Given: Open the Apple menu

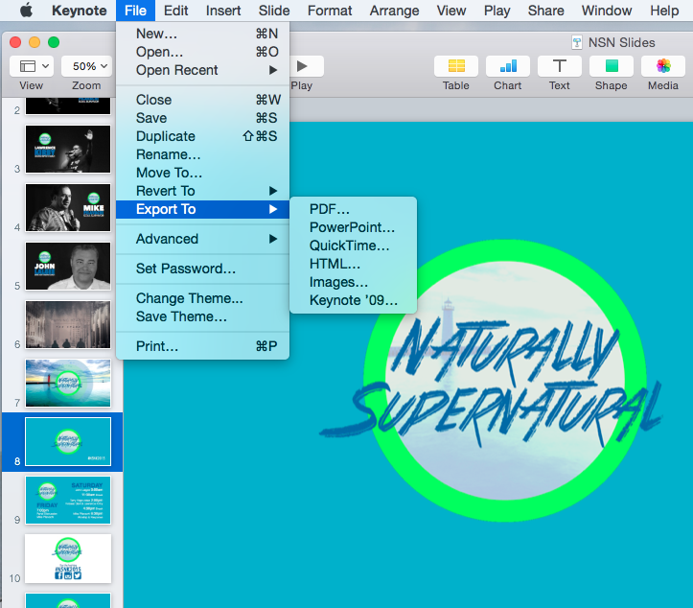Looking at the screenshot, I should tap(26, 10).
